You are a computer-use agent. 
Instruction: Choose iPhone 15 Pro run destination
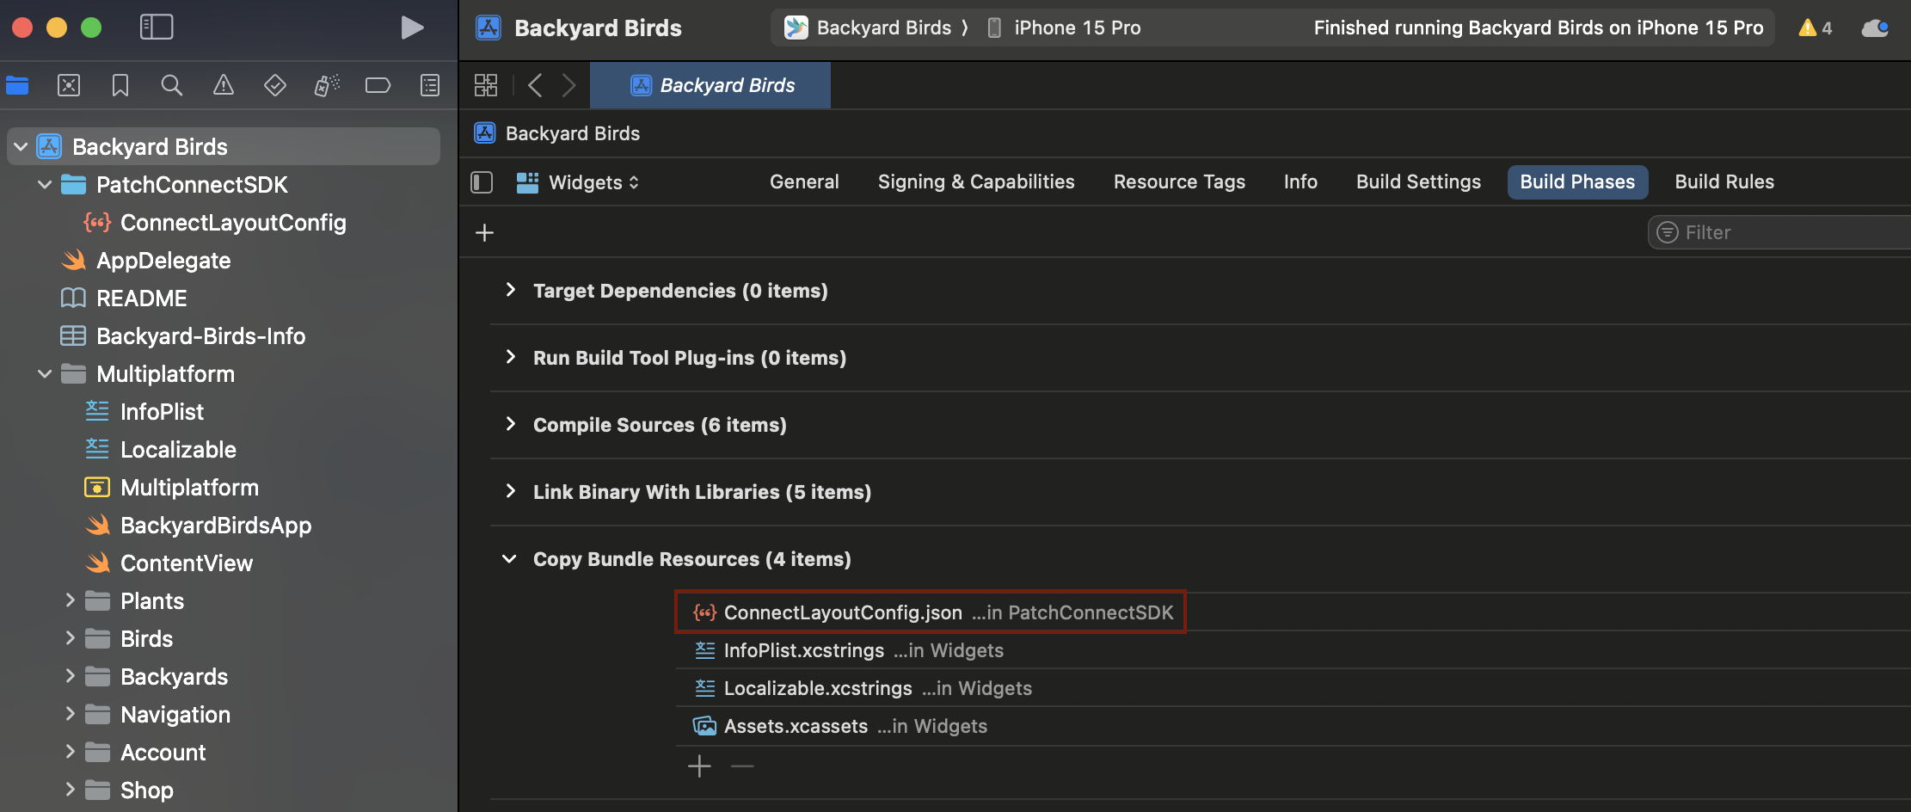point(1063,28)
